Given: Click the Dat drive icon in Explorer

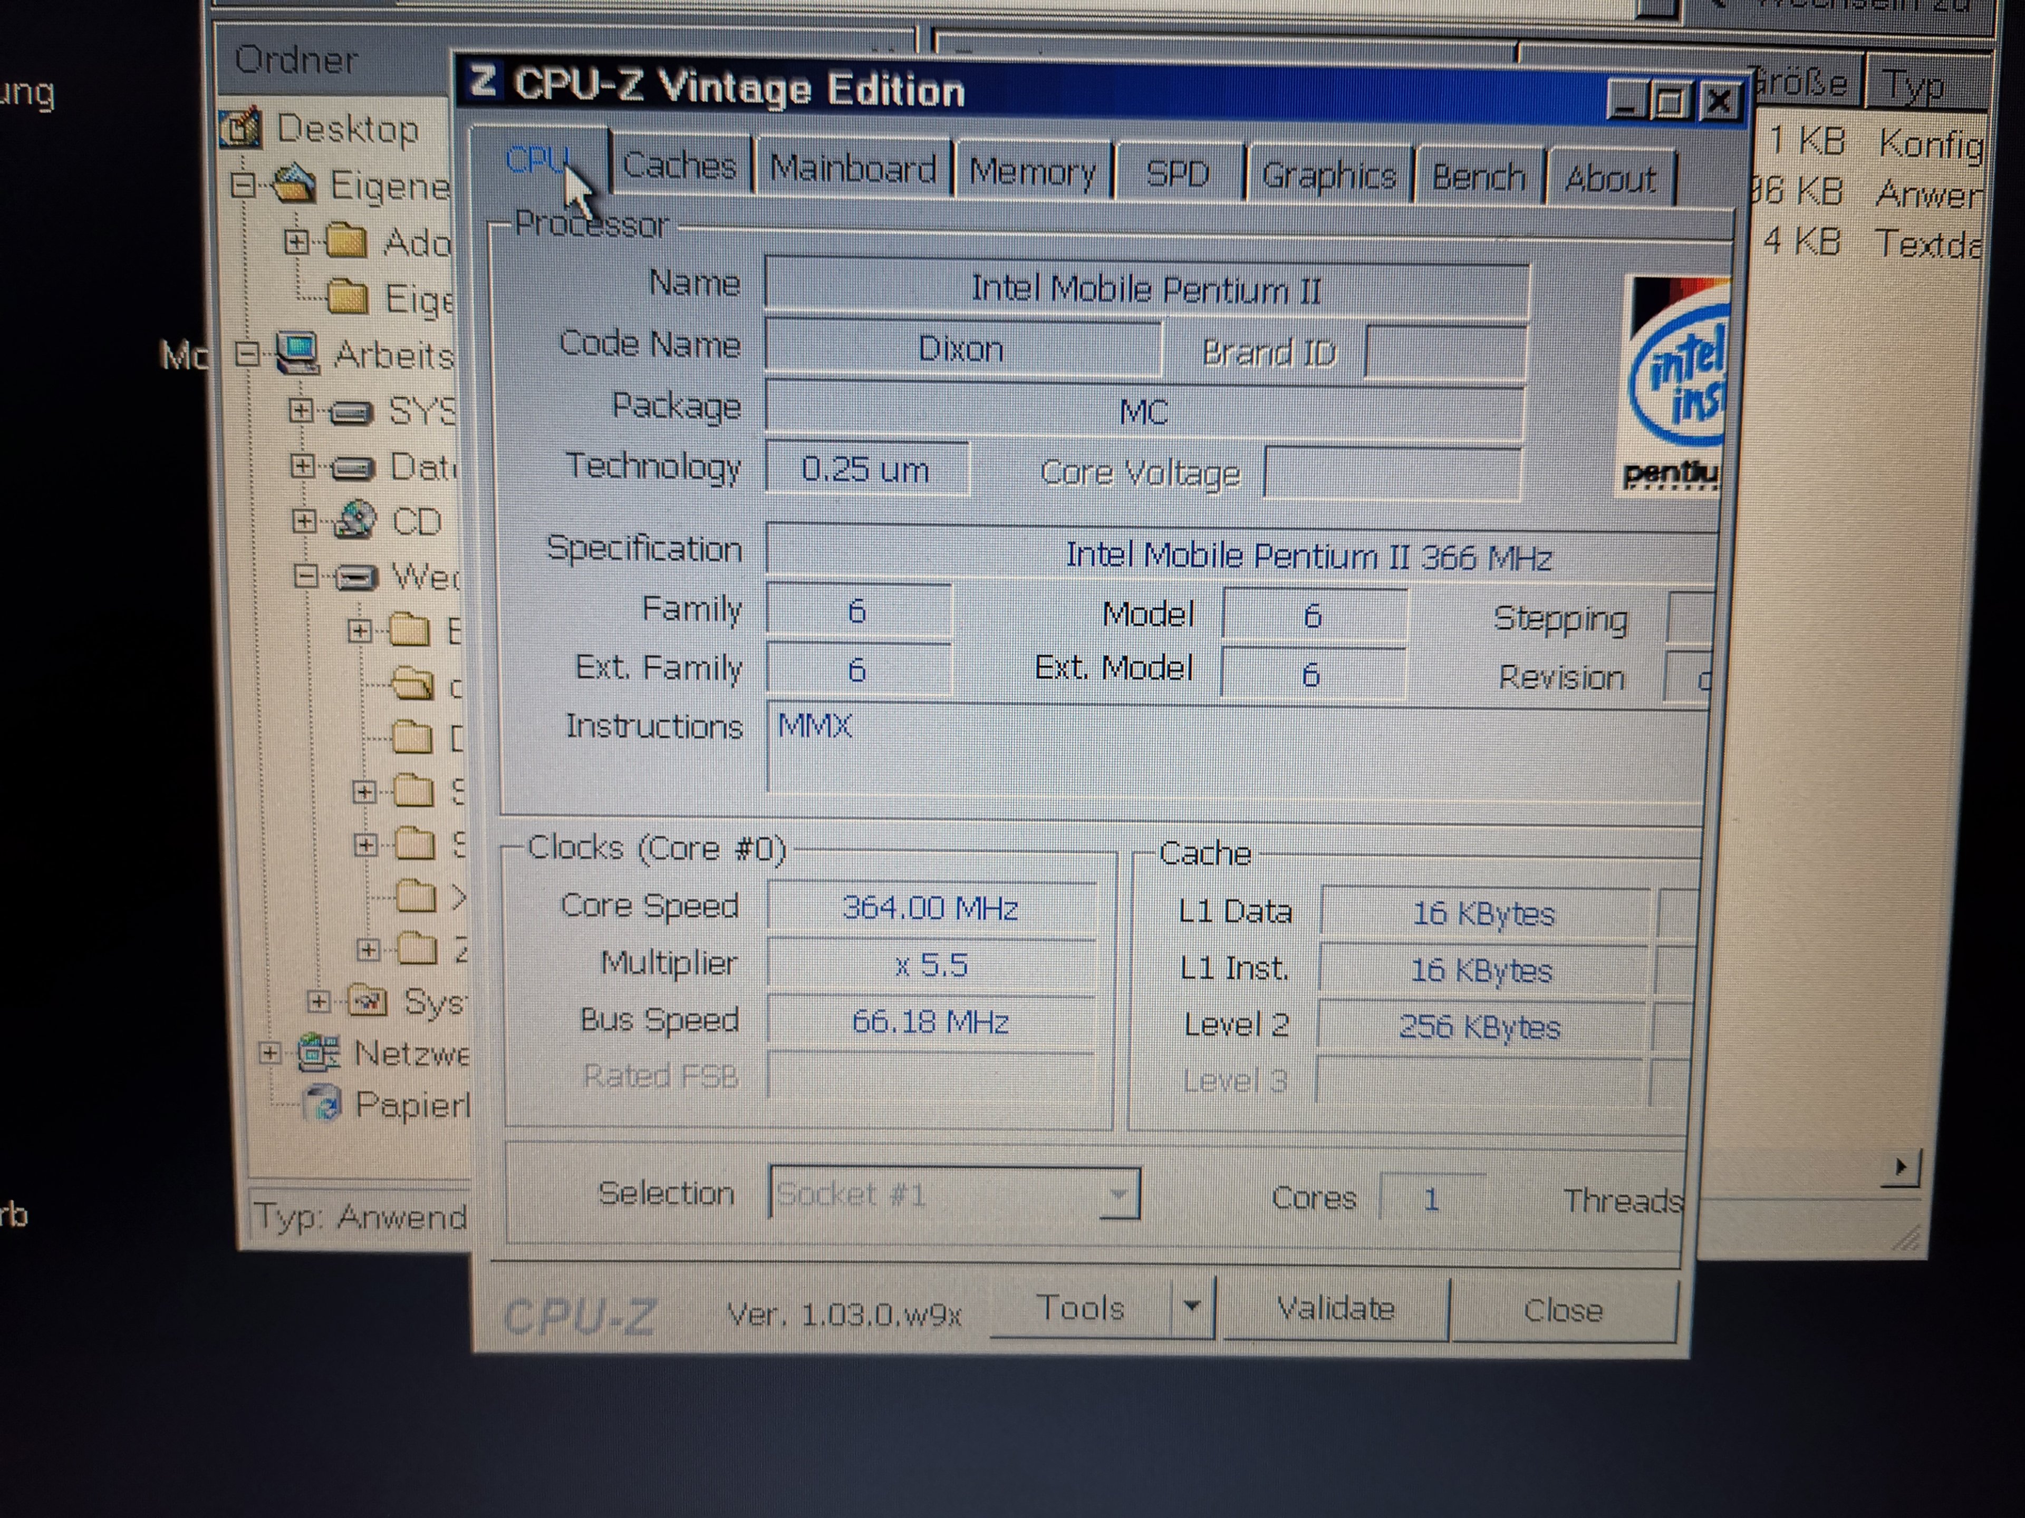Looking at the screenshot, I should pyautogui.click(x=352, y=469).
